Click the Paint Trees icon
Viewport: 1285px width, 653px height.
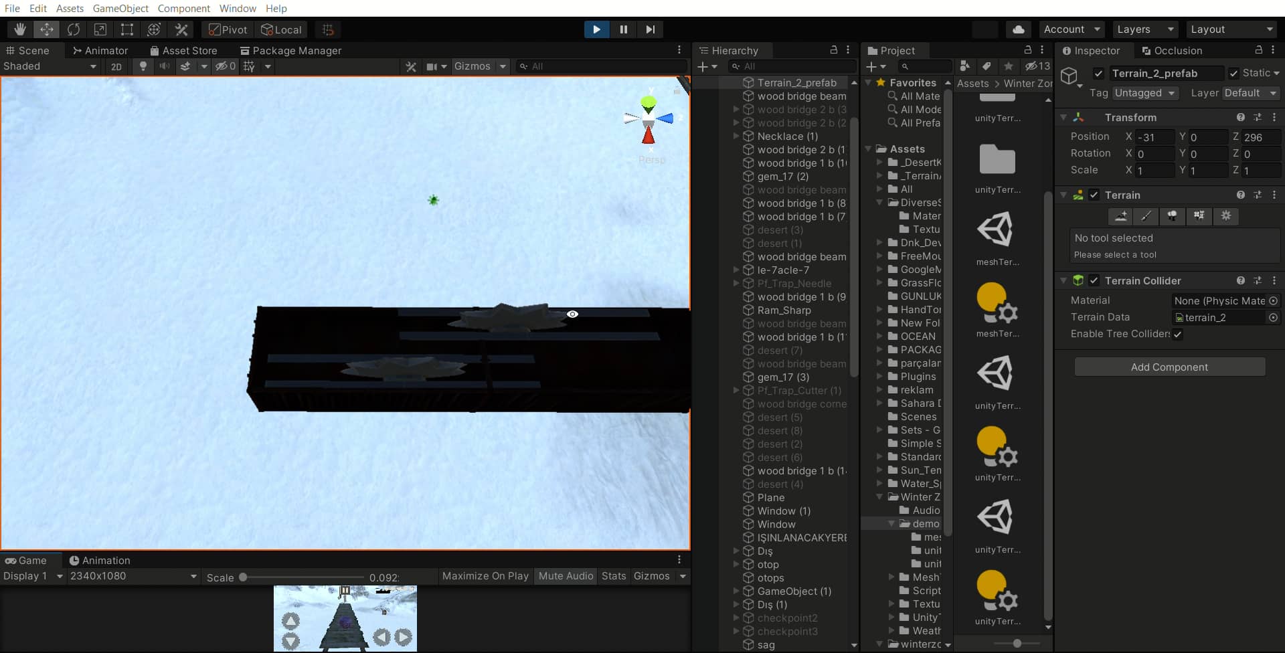coord(1173,215)
